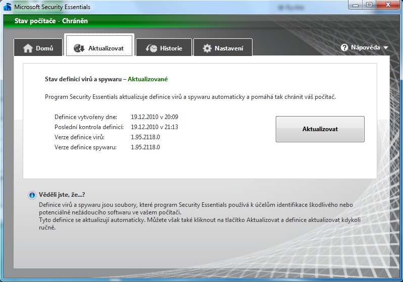
Task: Click the gear icon on Nastavení tab
Action: 207,48
